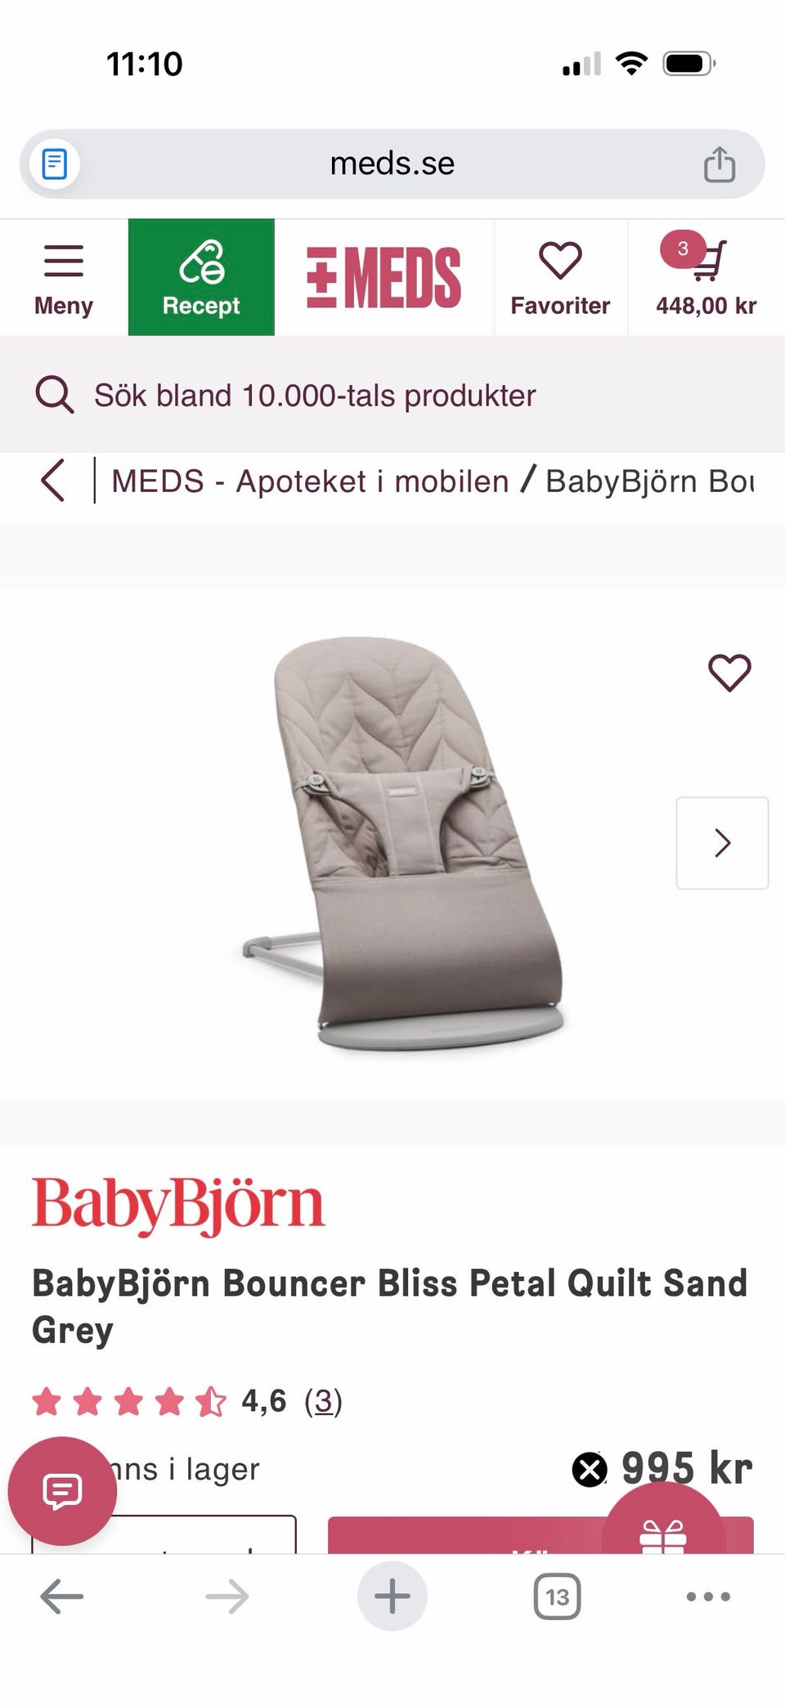
Task: Click the search magnifier icon
Action: [x=54, y=395]
